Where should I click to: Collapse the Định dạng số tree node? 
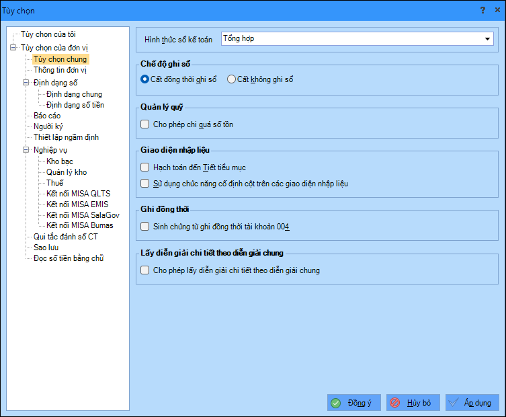click(26, 83)
